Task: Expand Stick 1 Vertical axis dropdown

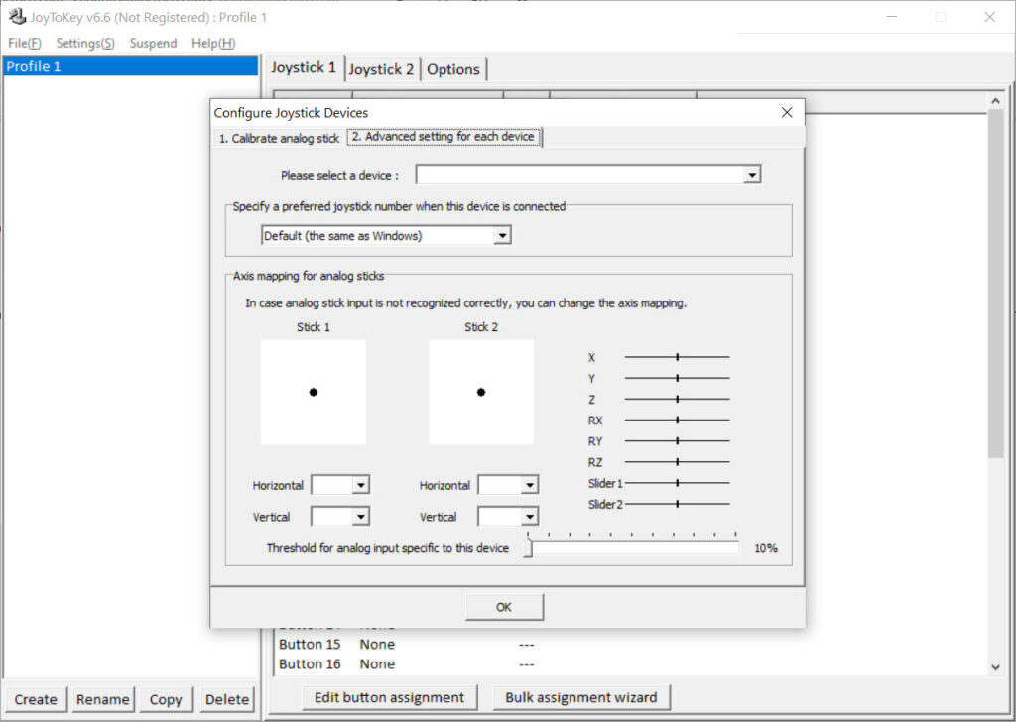Action: pyautogui.click(x=361, y=516)
